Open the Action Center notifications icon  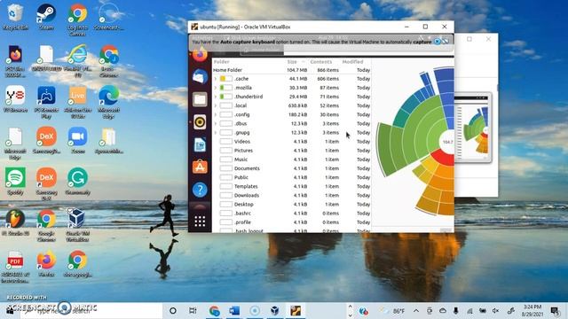click(554, 311)
